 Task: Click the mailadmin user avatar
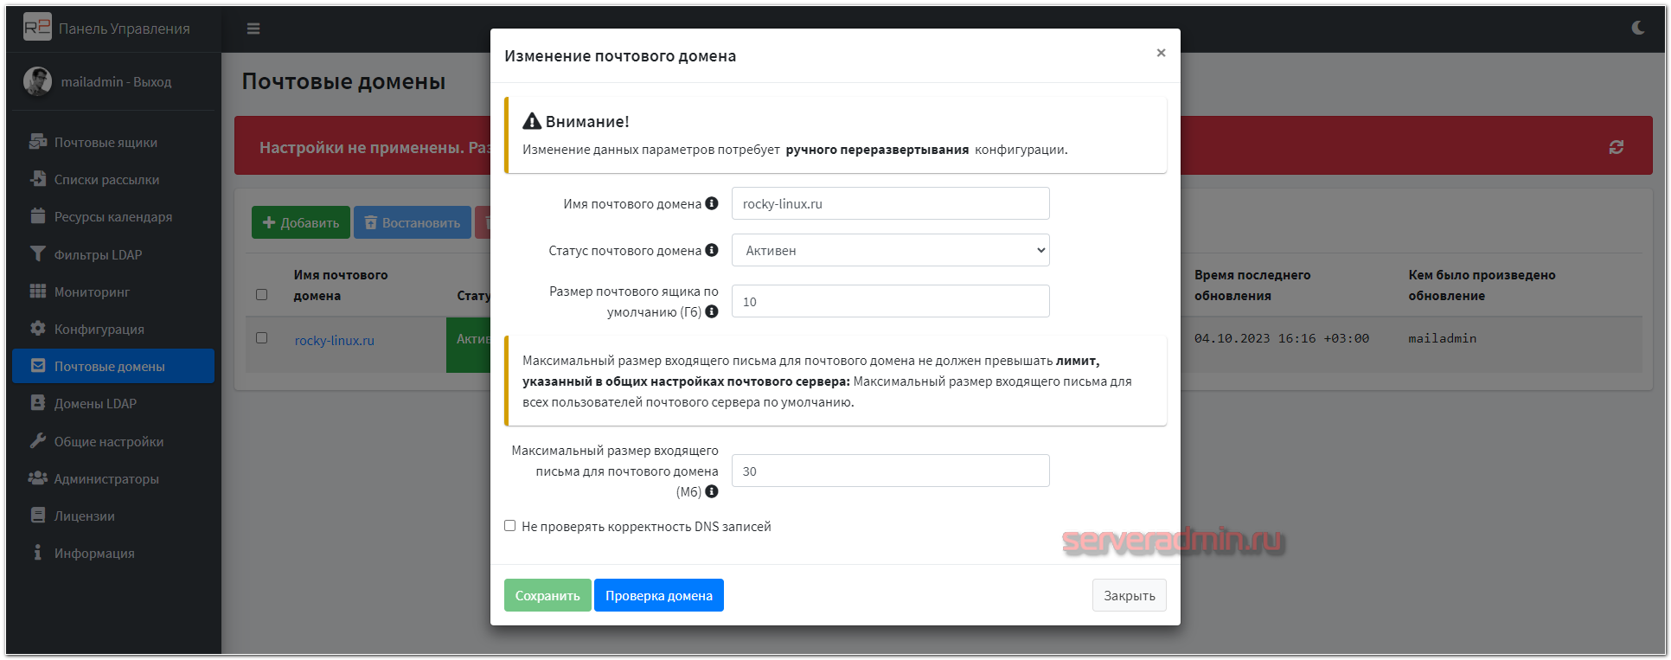(37, 81)
